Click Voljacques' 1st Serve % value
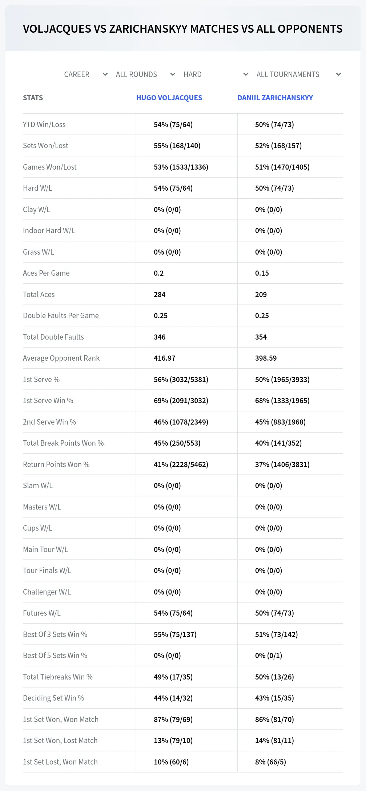The image size is (366, 791). [x=181, y=380]
